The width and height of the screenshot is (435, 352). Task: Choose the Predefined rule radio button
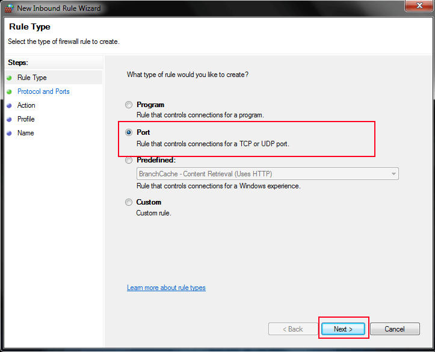(x=129, y=161)
